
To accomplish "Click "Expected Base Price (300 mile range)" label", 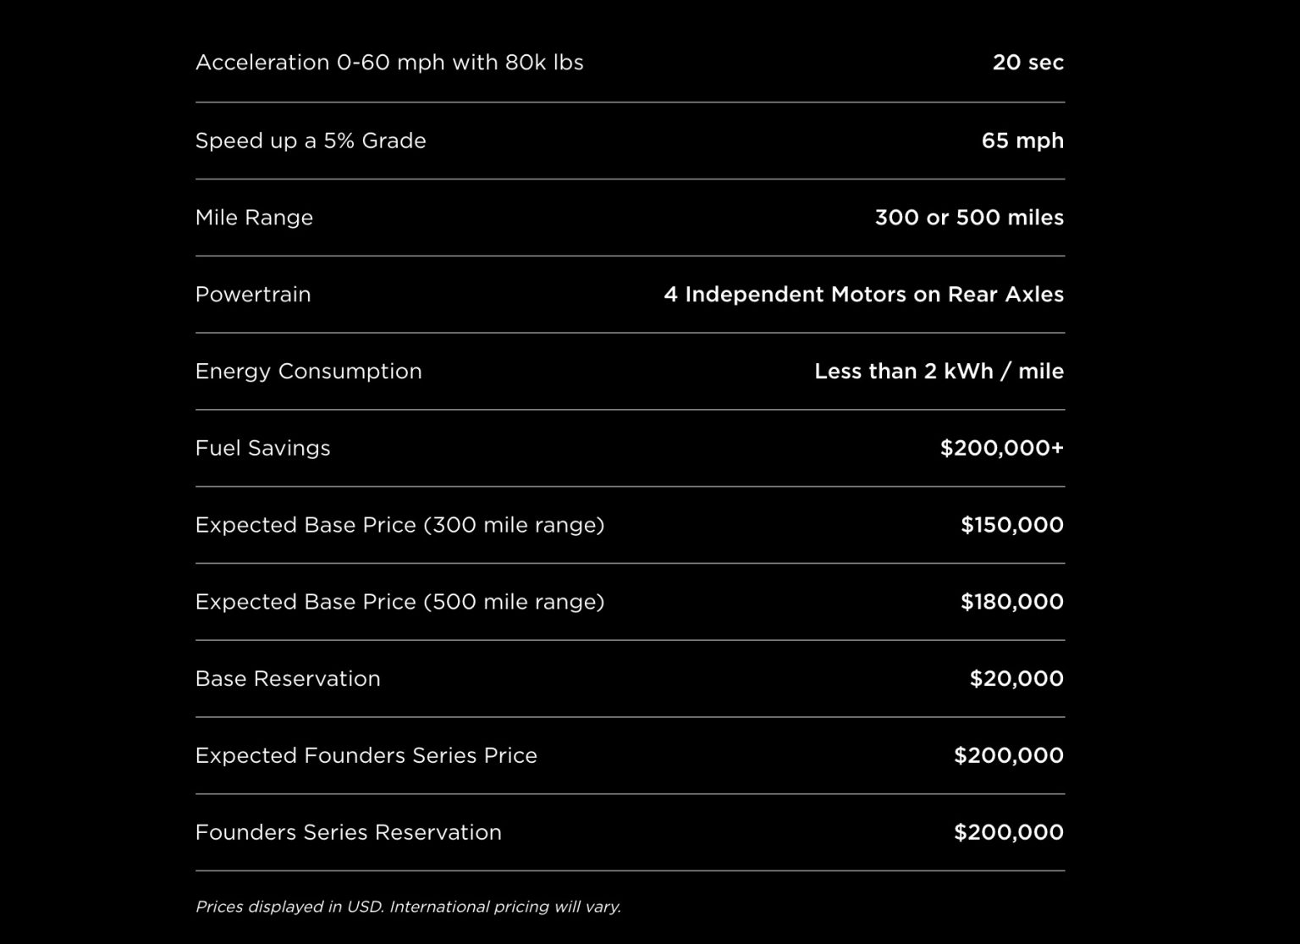I will click(x=399, y=525).
